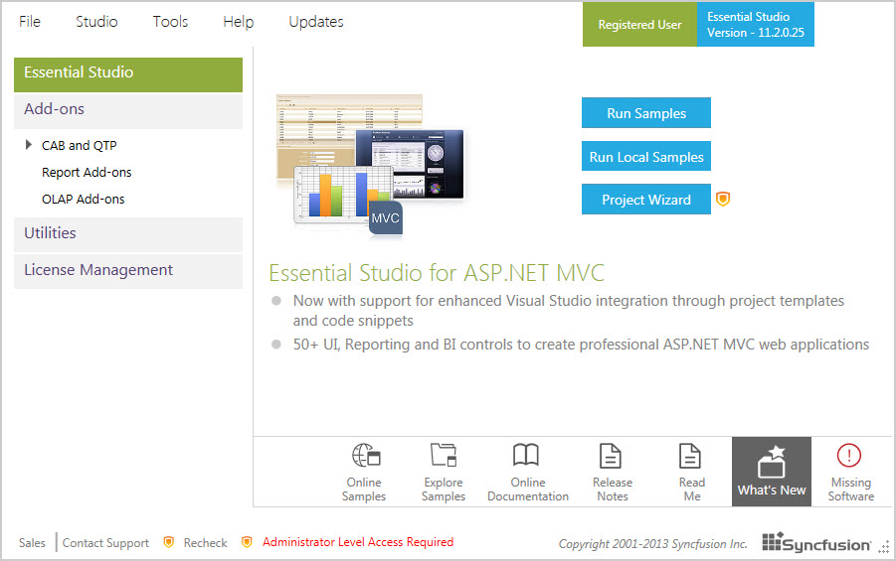Click the Run Samples button
Screen dimensions: 896x561
[646, 113]
